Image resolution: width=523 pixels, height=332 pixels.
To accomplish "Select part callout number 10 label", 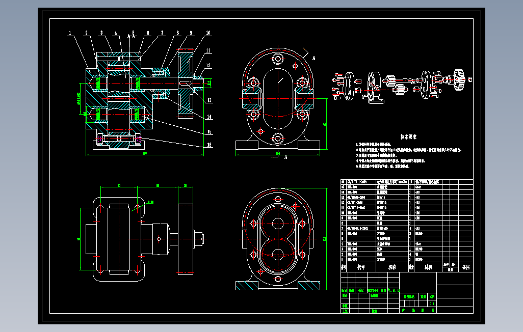I will click(x=208, y=33).
